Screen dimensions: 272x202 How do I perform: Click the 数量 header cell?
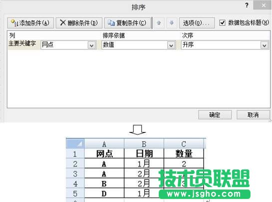tap(184, 153)
